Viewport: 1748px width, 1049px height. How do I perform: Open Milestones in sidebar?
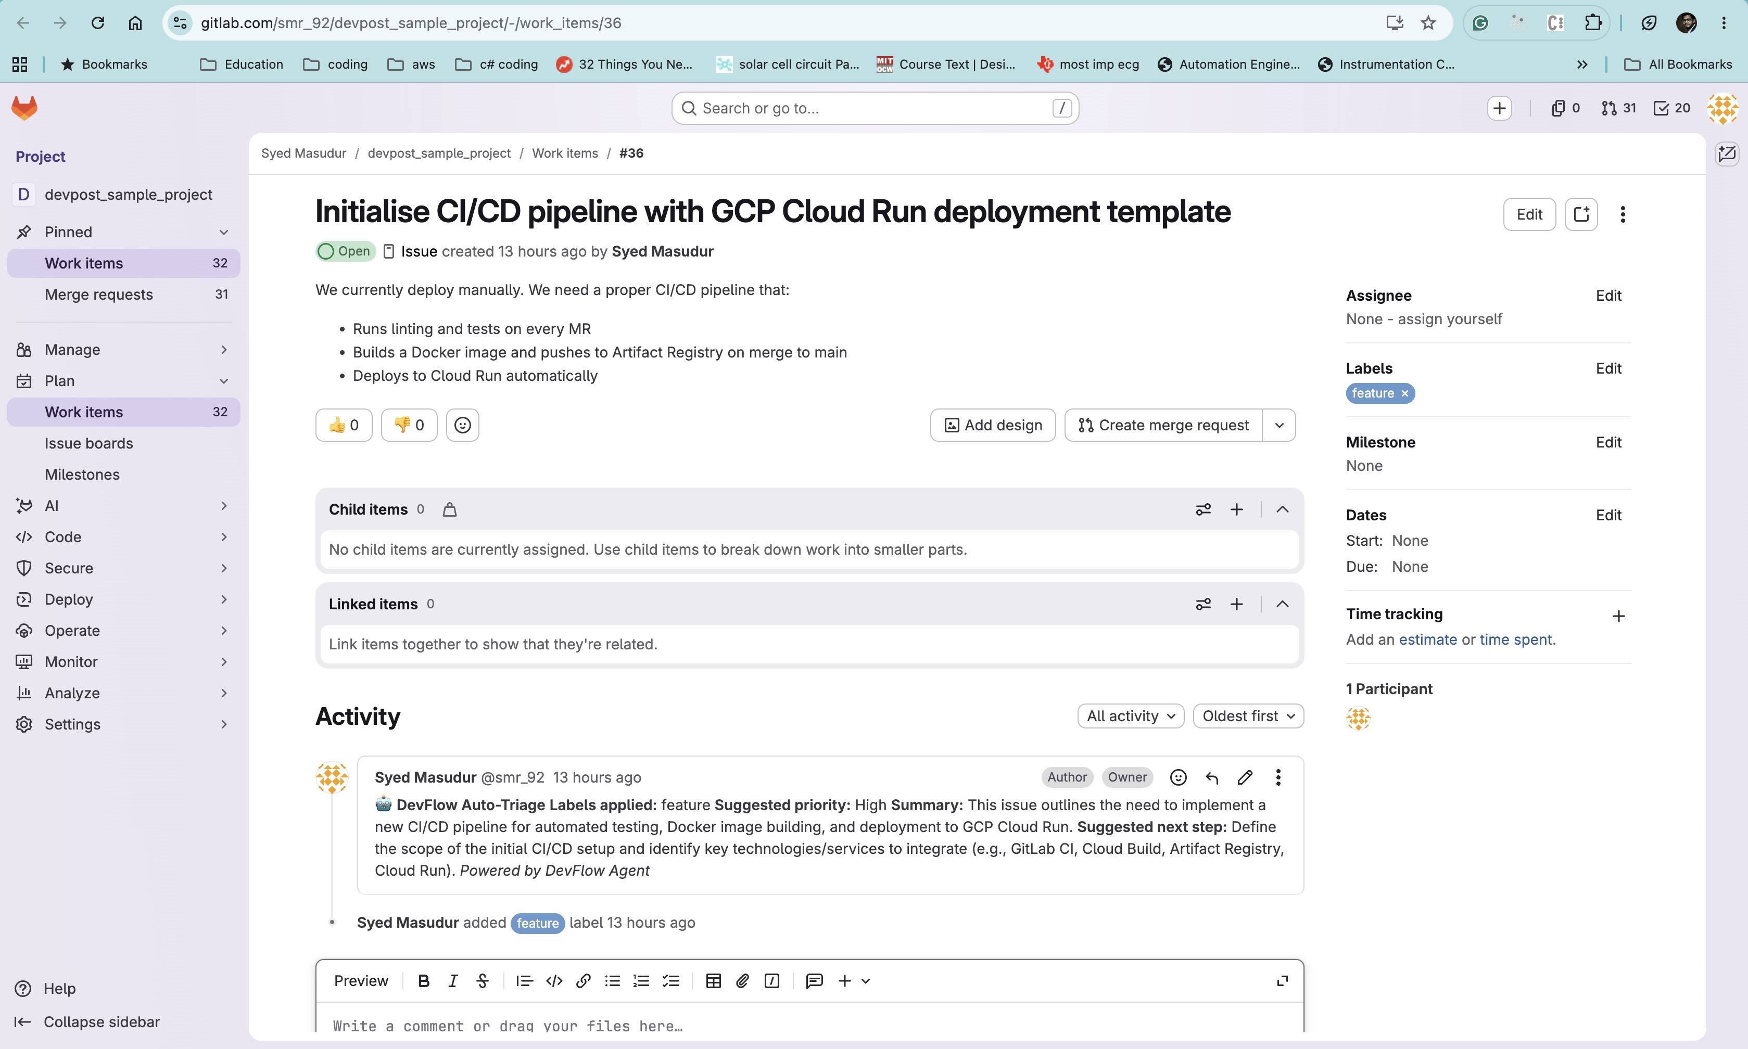(124, 475)
